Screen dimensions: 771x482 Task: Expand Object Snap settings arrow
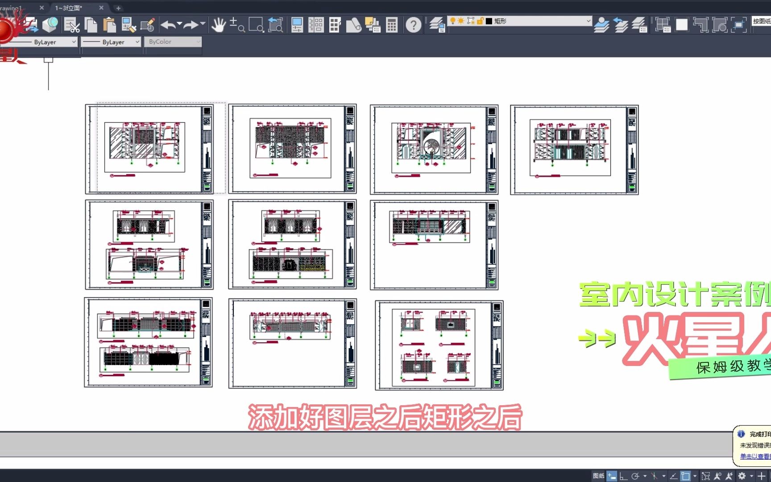click(x=695, y=476)
